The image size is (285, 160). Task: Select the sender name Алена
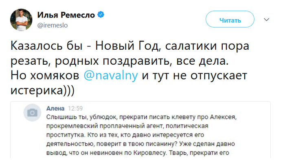click(x=55, y=109)
